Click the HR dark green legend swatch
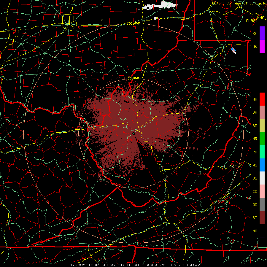267x267 pixels. [262, 139]
